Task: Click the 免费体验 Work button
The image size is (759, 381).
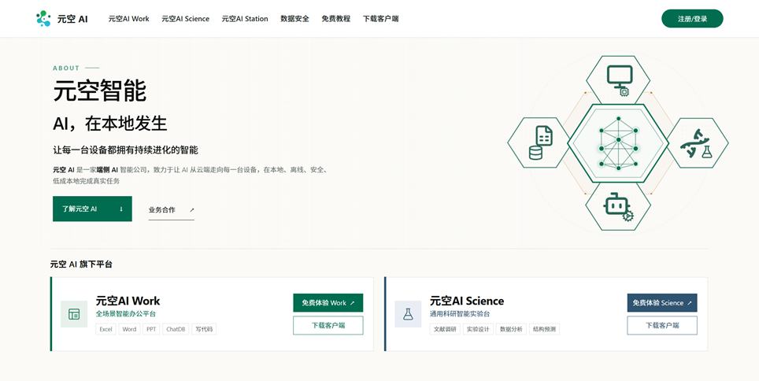Action: point(328,302)
